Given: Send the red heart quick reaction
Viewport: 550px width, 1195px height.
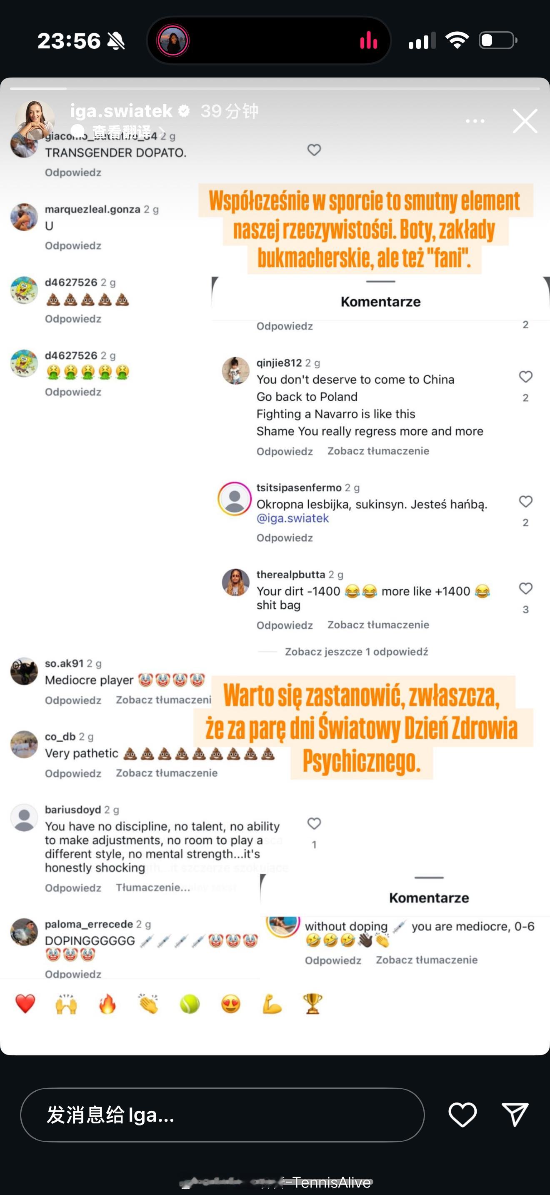Looking at the screenshot, I should [25, 1004].
